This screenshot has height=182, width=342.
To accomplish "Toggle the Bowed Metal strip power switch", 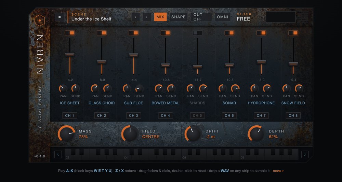I will [x=166, y=33].
